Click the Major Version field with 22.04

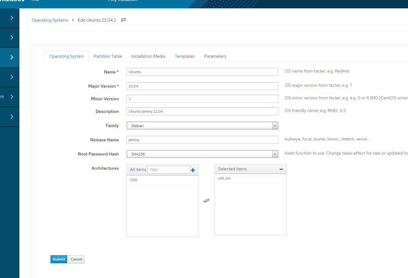(202, 86)
